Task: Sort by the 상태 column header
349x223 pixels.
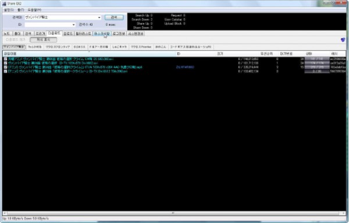Action: [x=317, y=54]
